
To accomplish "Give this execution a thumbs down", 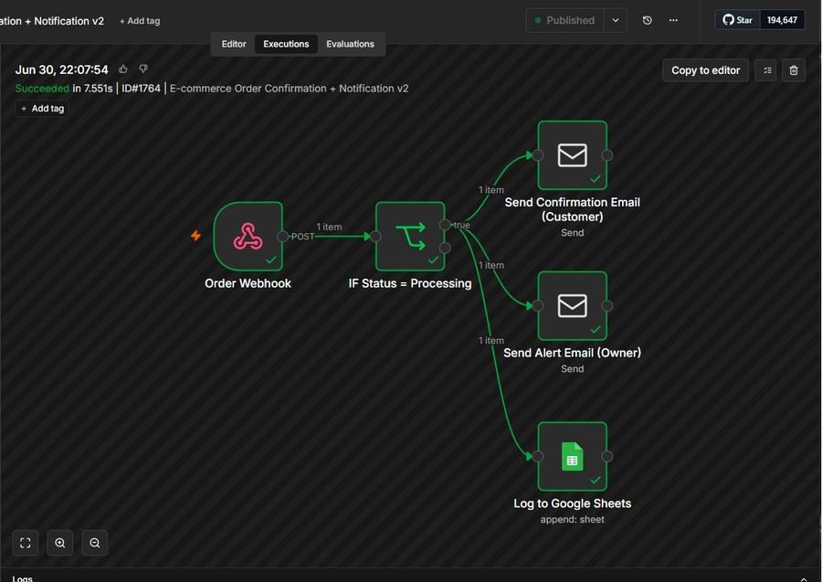I will coord(143,69).
